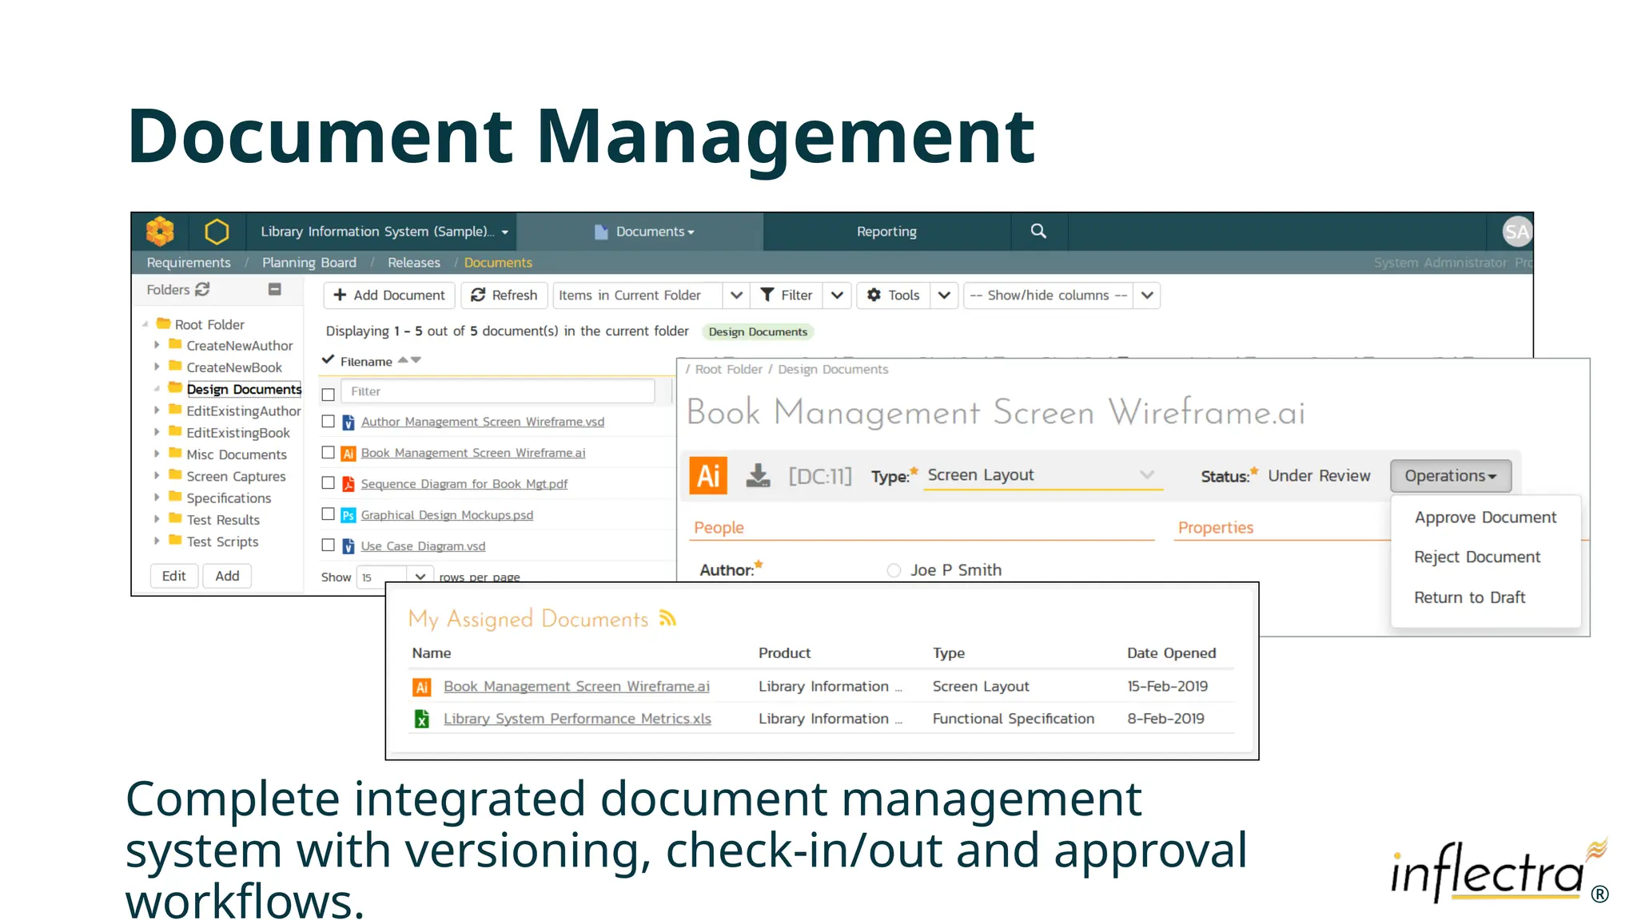The image size is (1637, 920).
Task: Sort Filename ascending with up arrow
Action: click(x=403, y=360)
